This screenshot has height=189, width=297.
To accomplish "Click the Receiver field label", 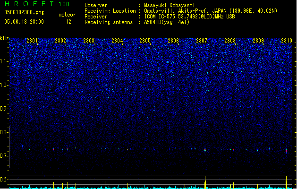I will 96,17.
